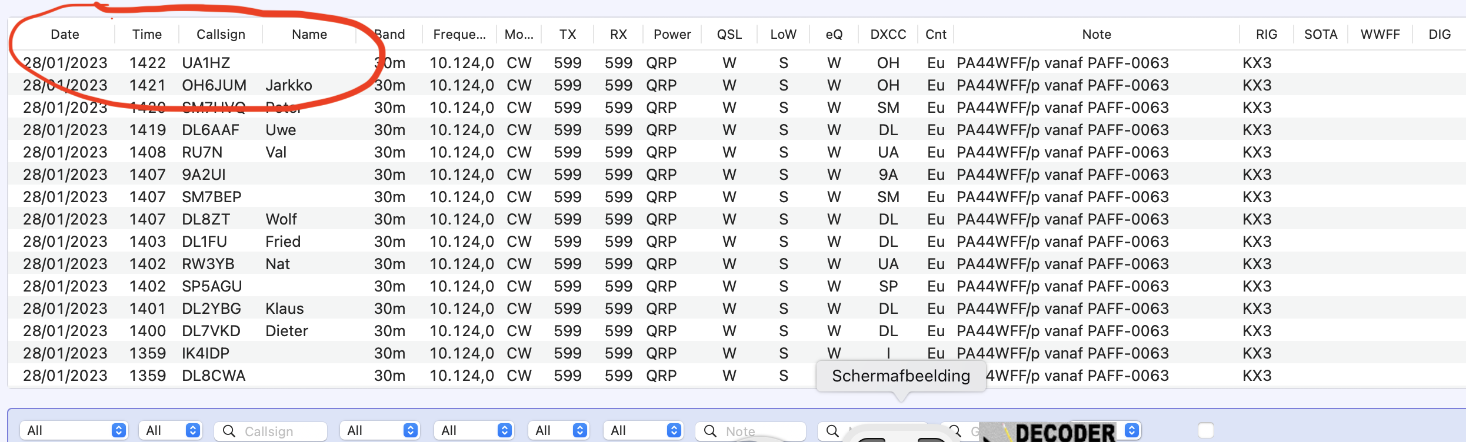Screen dimensions: 1466x442
Task: Open All dropdown just right of Callsign search
Action: click(380, 430)
